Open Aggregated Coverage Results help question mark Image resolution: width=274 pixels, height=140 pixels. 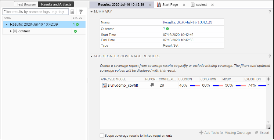point(270,56)
